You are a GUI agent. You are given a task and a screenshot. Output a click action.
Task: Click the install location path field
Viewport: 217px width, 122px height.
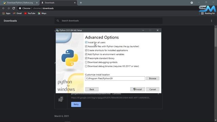(115, 78)
